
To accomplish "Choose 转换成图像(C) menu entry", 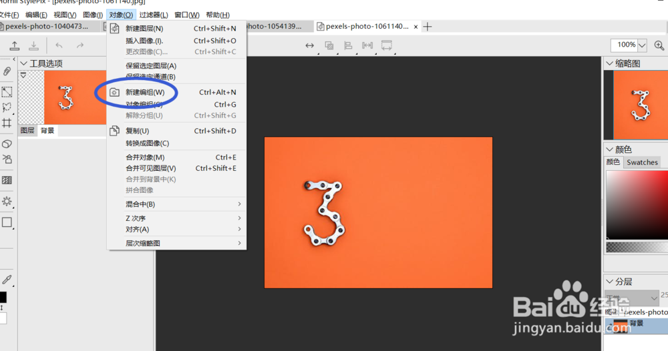I will click(x=176, y=143).
